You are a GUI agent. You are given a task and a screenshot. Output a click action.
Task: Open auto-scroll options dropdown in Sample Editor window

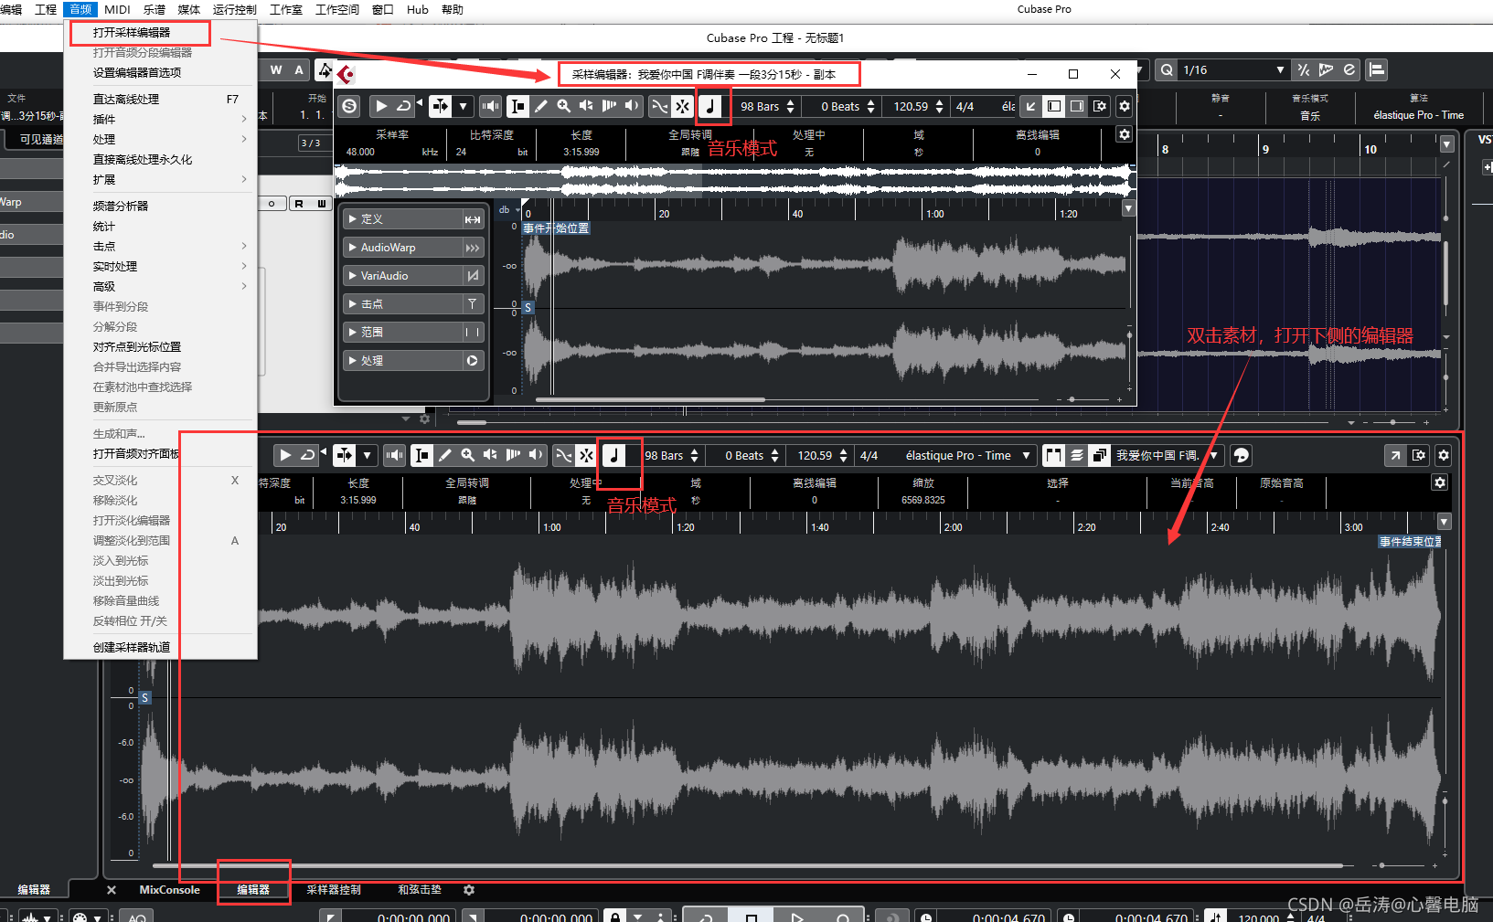(x=464, y=106)
